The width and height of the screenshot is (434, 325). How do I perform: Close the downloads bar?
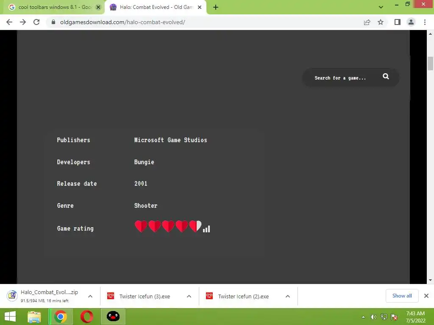click(426, 296)
